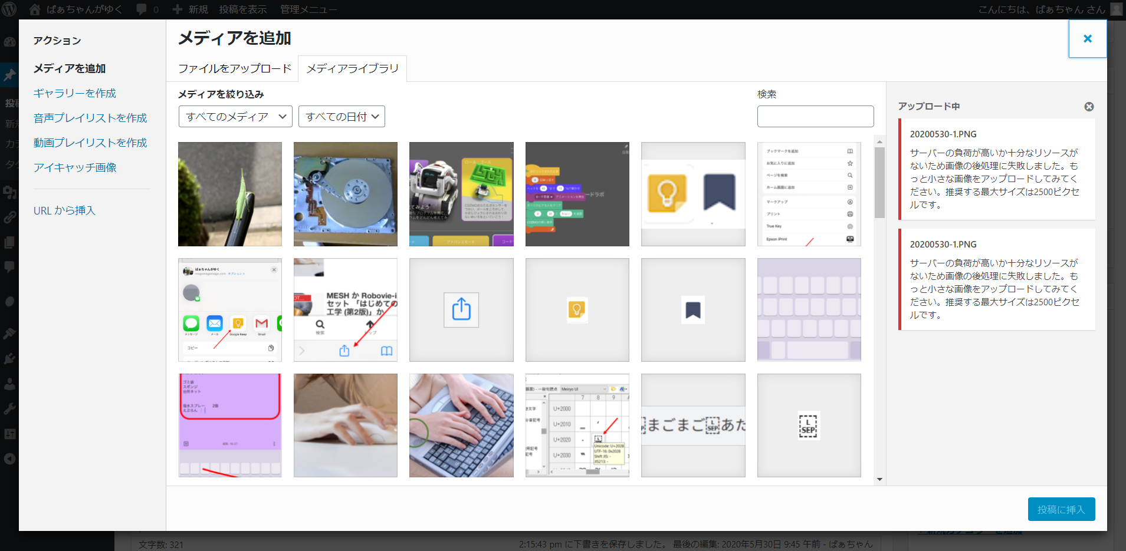Close the Add Media dialog
Viewport: 1126px width, 551px height.
pyautogui.click(x=1087, y=38)
